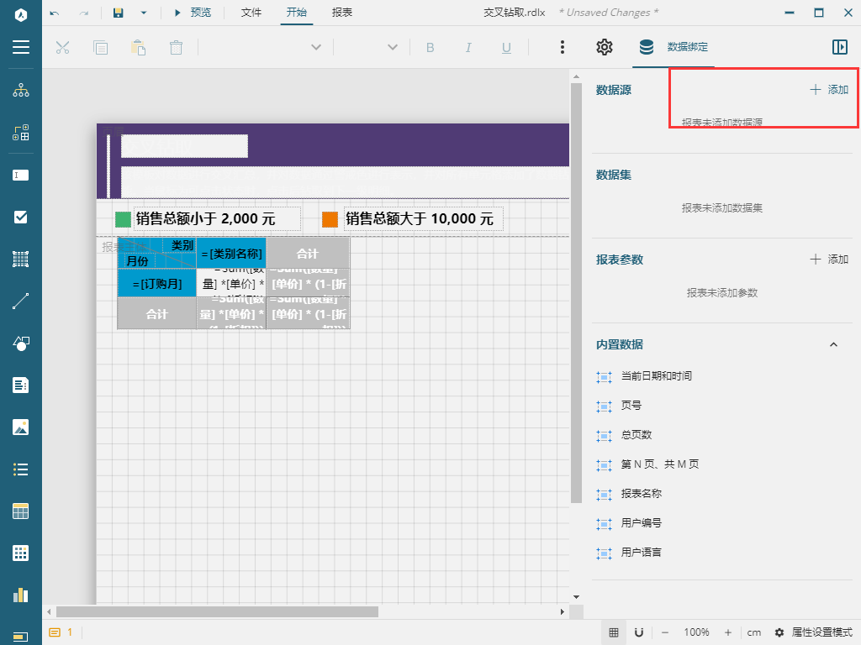Select the Table control in toolbox
Screen dimensions: 861x645
21,511
